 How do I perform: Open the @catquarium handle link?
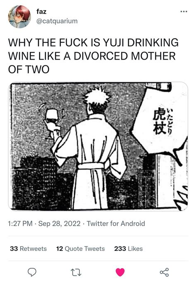57,21
